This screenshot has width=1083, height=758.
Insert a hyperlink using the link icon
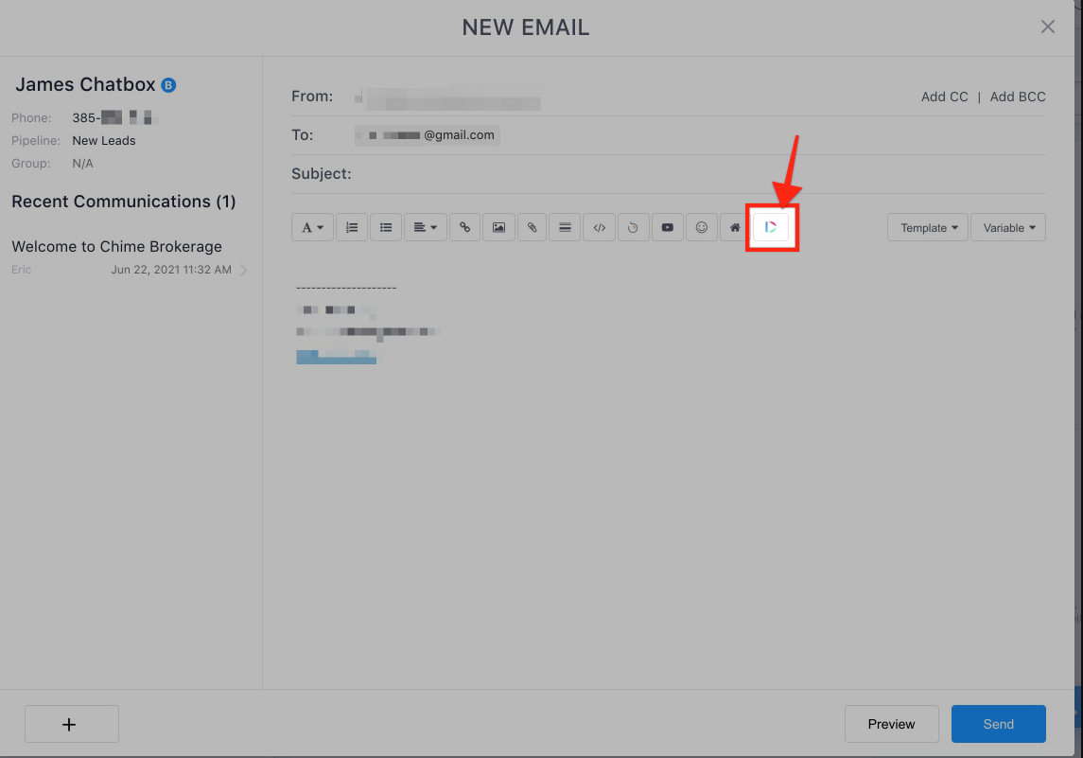click(x=464, y=227)
